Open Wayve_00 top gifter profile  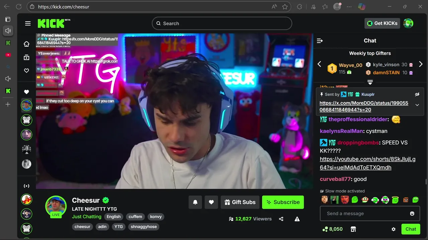(350, 65)
